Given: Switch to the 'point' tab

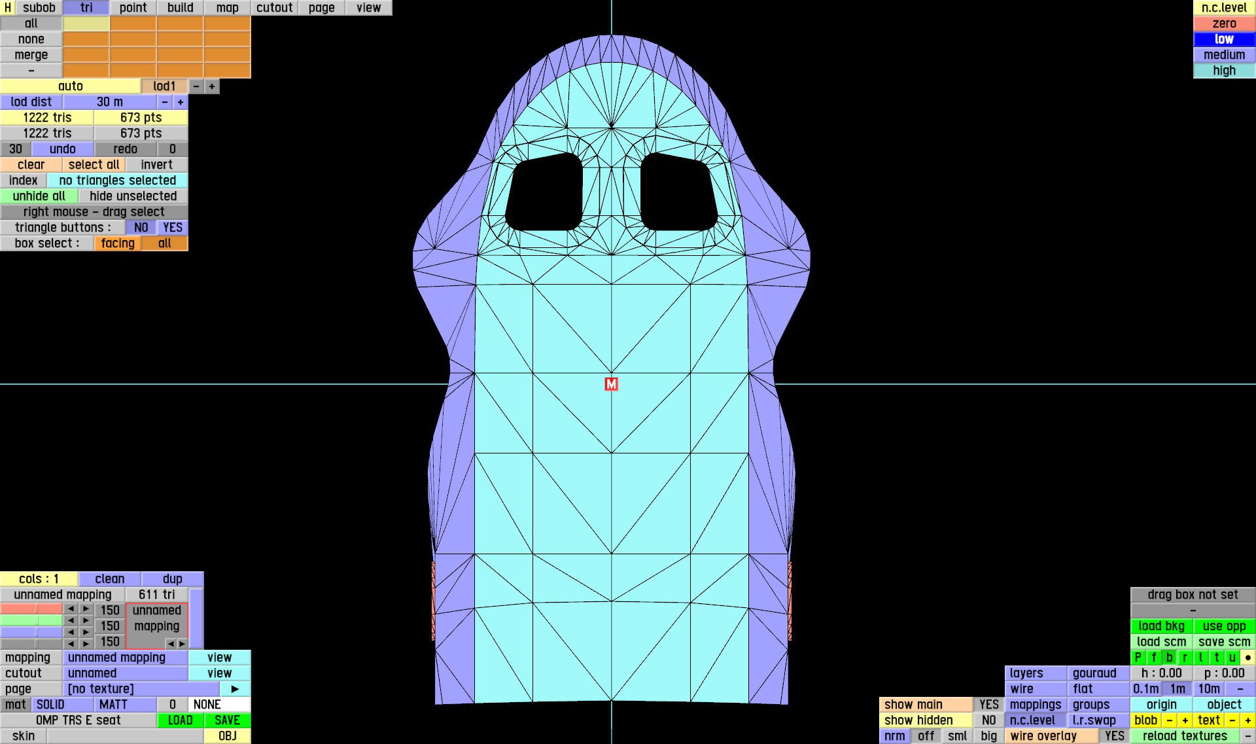Looking at the screenshot, I should (x=133, y=8).
